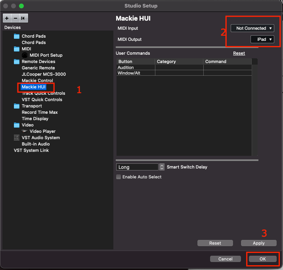The width and height of the screenshot is (283, 270).
Task: Click the reset-devices icon beside the minus button
Action: tap(23, 18)
